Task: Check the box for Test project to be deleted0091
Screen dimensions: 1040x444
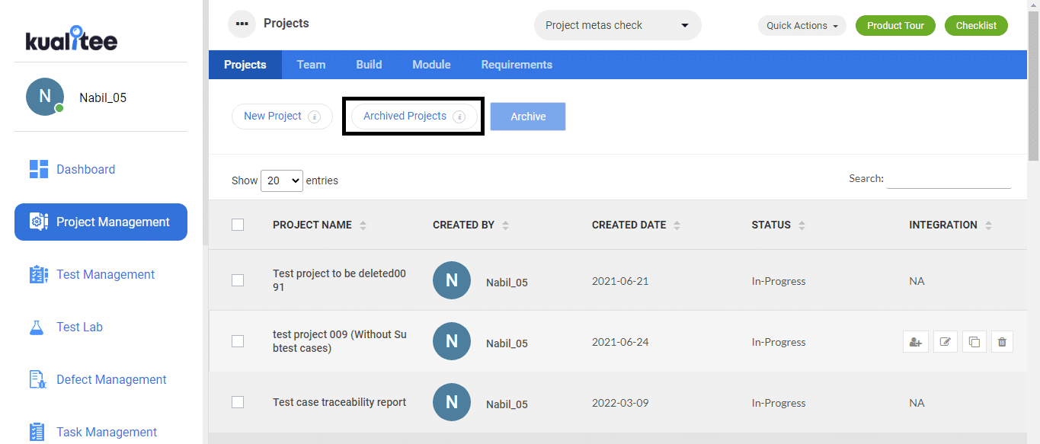Action: [x=237, y=279]
